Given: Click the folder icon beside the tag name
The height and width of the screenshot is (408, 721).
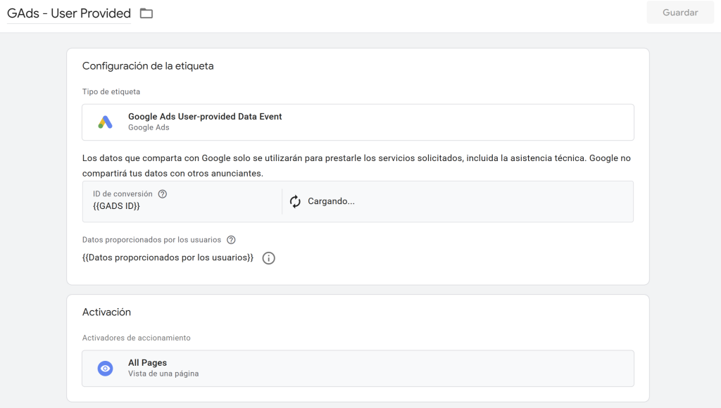Looking at the screenshot, I should (146, 13).
